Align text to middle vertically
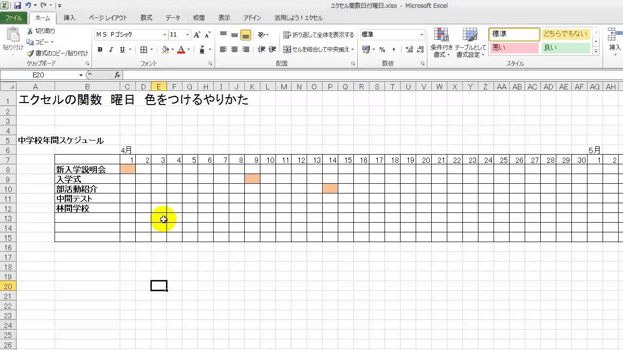The height and width of the screenshot is (350, 623). coord(235,35)
